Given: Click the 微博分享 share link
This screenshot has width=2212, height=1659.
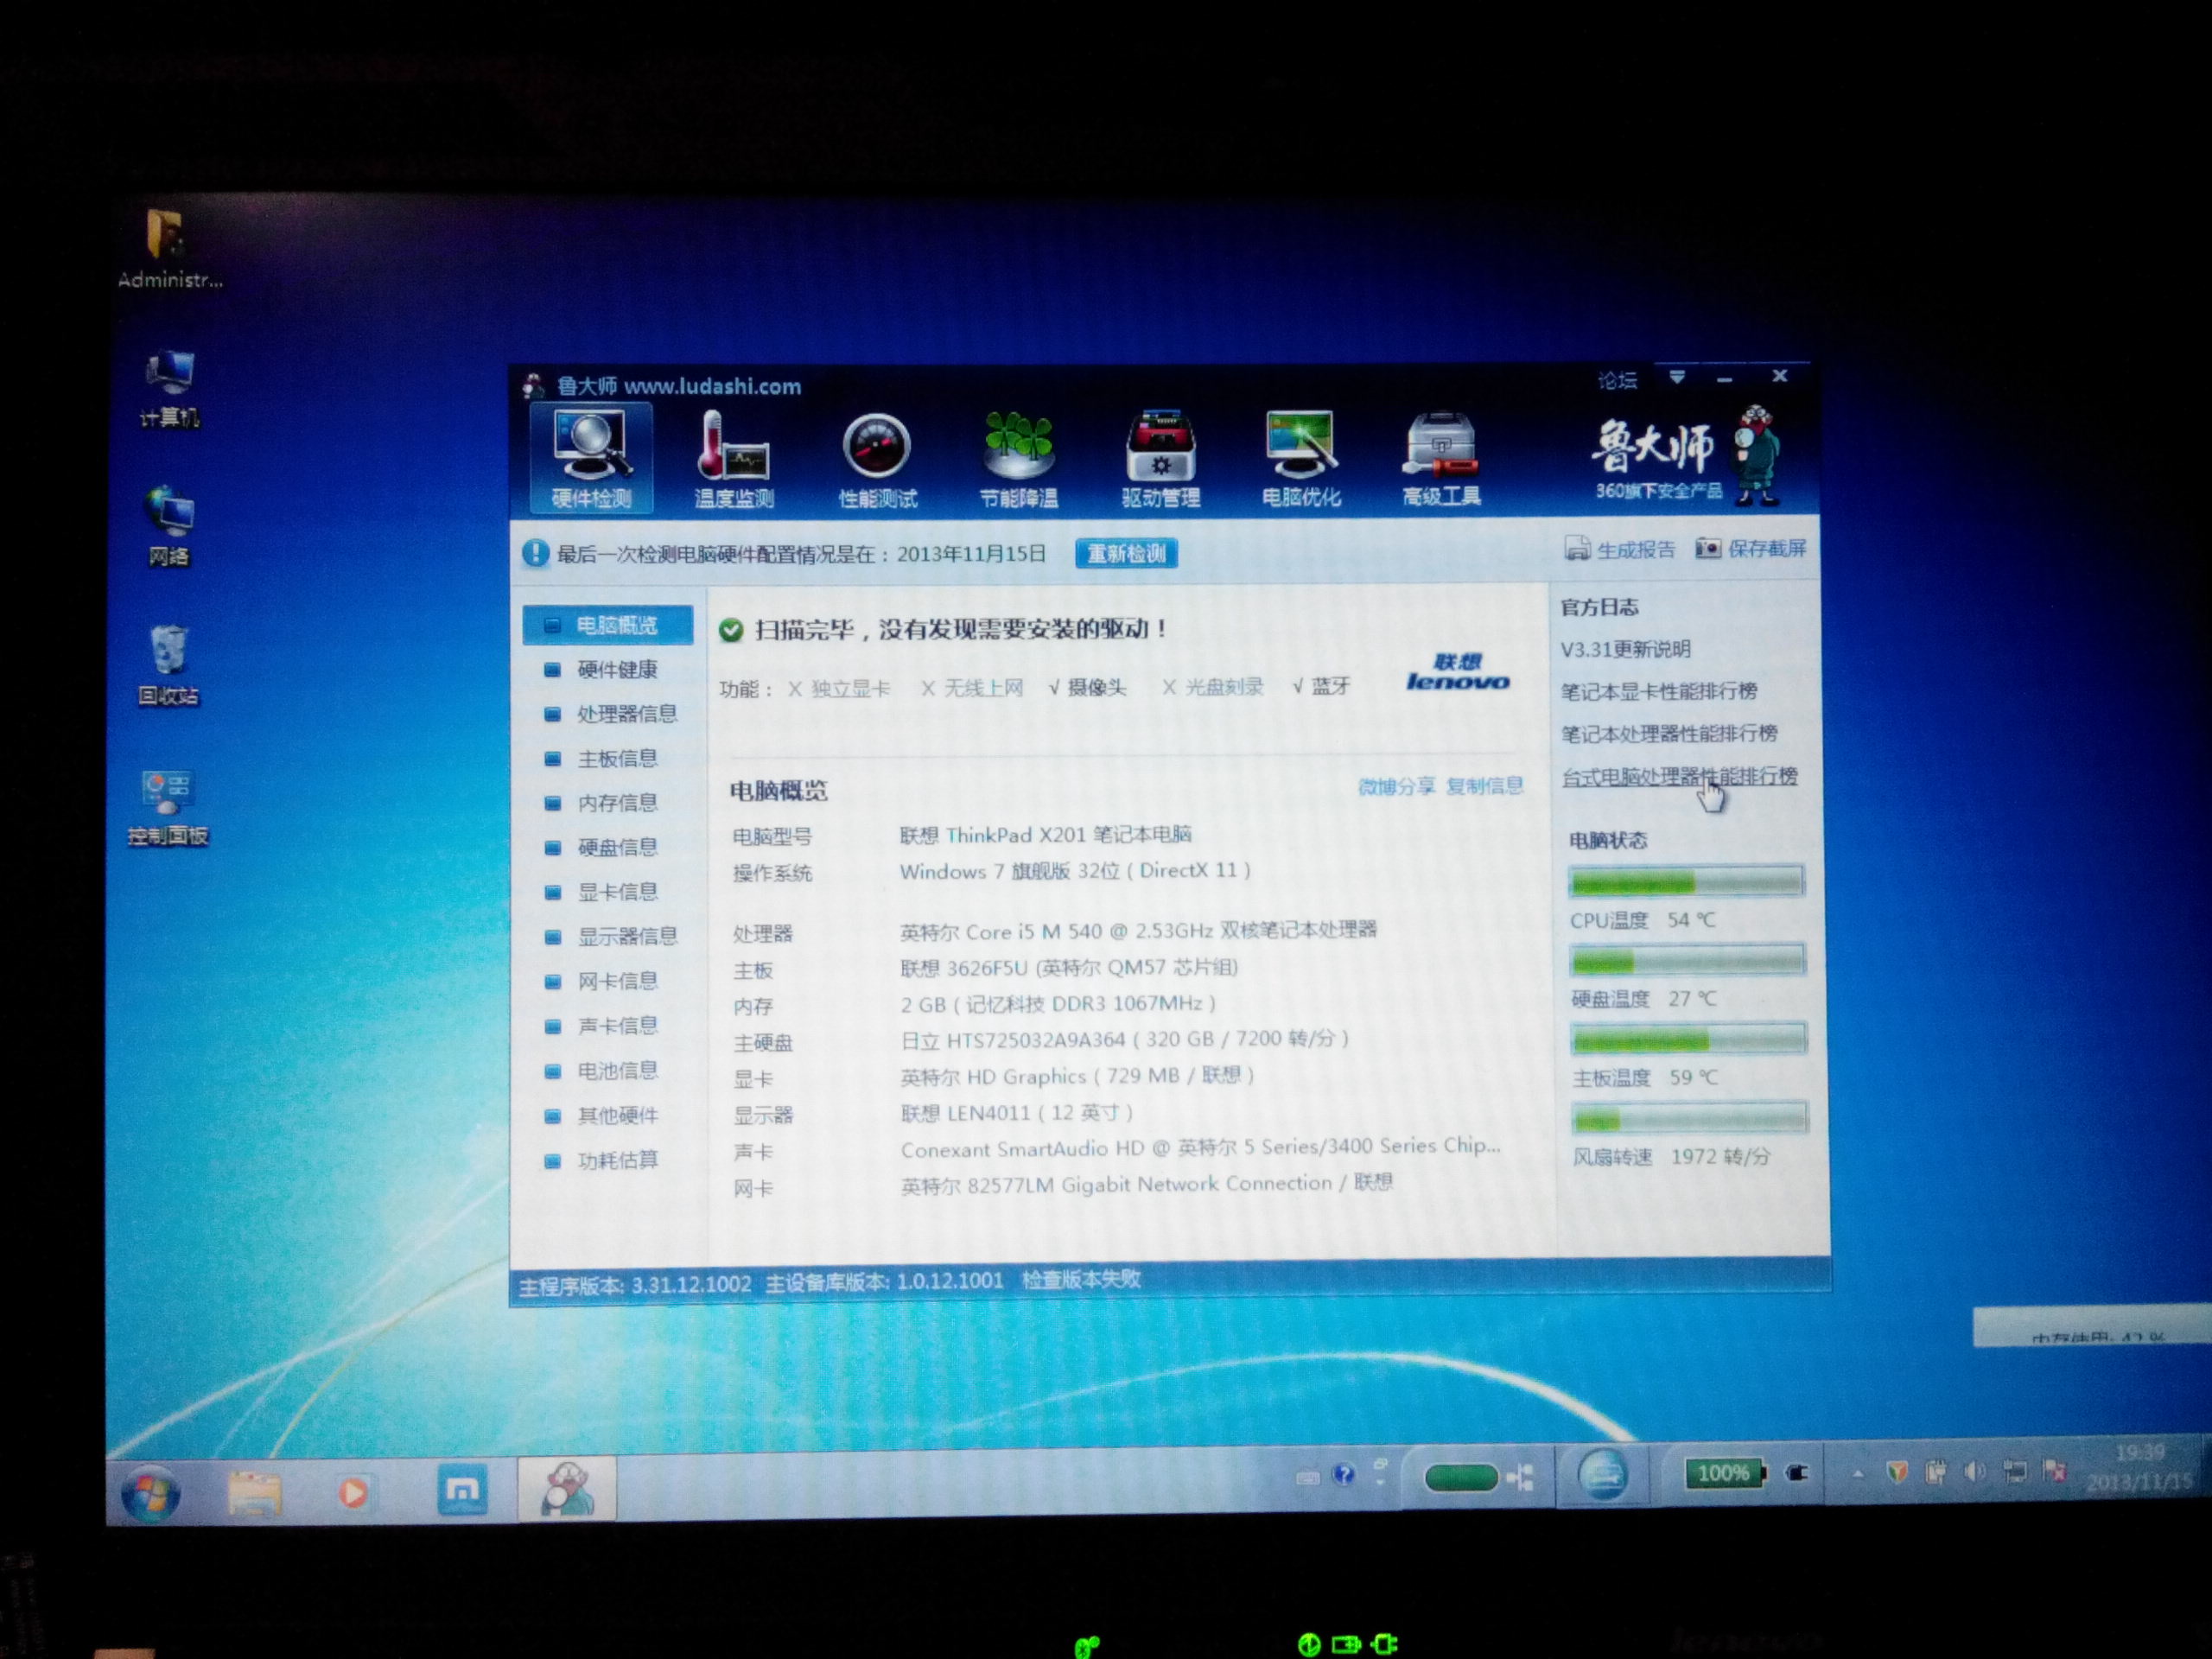Looking at the screenshot, I should tap(1396, 787).
